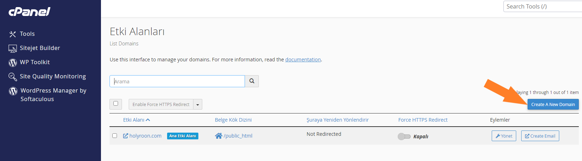Focus the Arama search field
The image size is (582, 161).
click(177, 81)
